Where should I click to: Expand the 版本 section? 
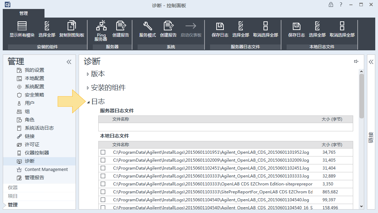[x=88, y=74]
